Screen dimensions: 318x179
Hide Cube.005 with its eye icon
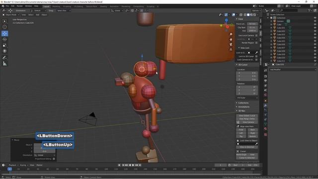tap(315, 41)
